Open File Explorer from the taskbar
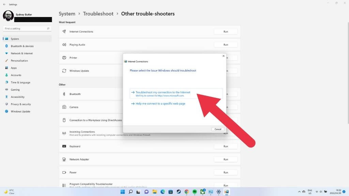 [x=154, y=192]
